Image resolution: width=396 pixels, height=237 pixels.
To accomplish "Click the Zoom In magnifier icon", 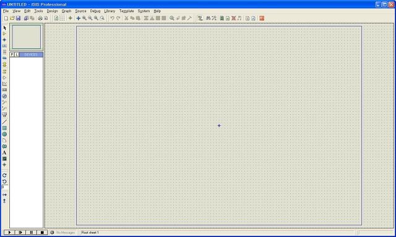I will point(84,18).
